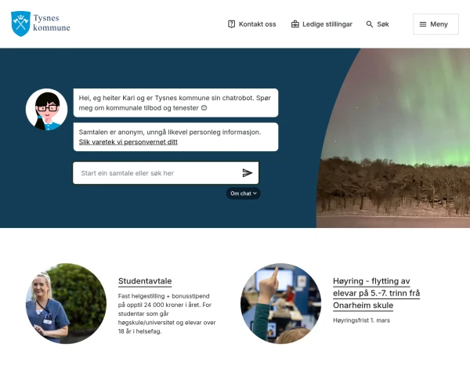
Task: Click the Tysnes kommune shield logo
Action: 20,23
